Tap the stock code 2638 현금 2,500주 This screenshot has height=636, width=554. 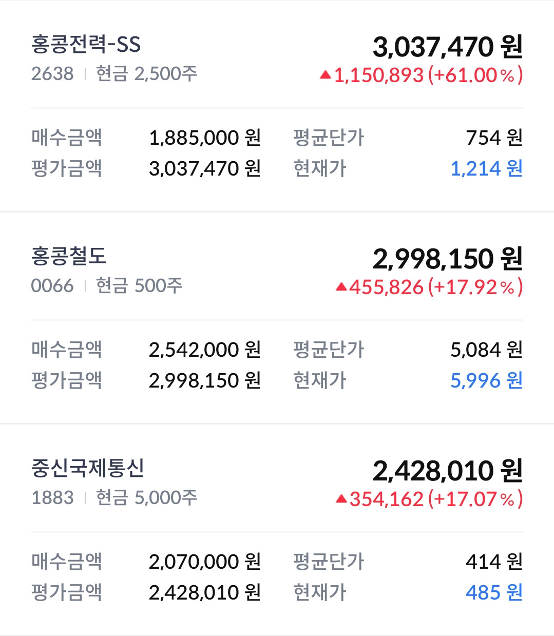tap(114, 73)
